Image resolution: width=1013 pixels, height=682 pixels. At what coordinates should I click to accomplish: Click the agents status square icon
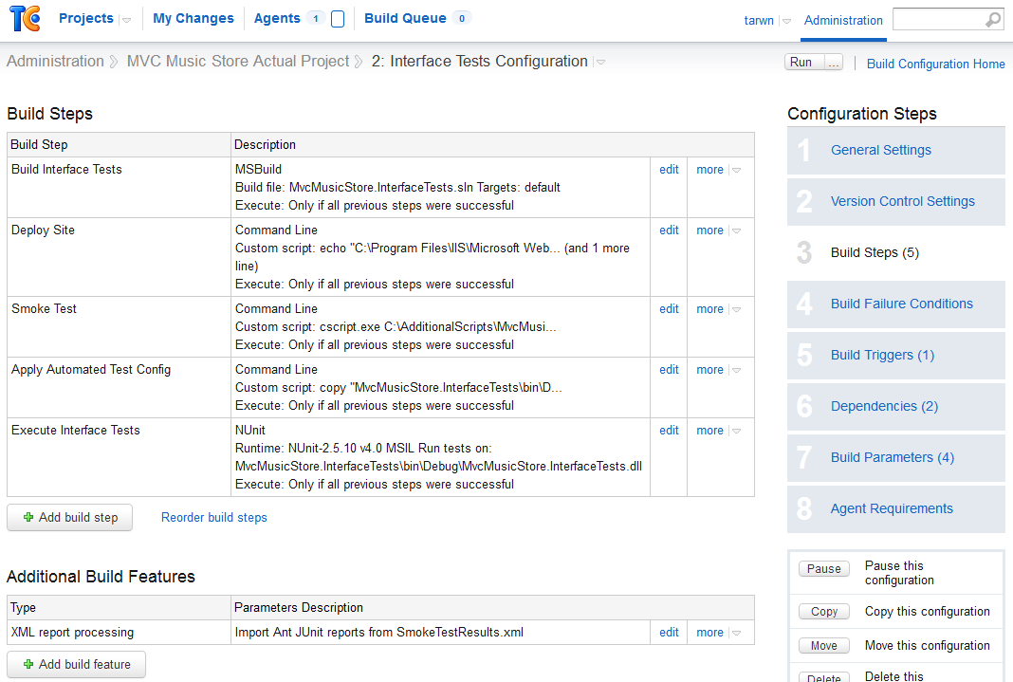338,19
